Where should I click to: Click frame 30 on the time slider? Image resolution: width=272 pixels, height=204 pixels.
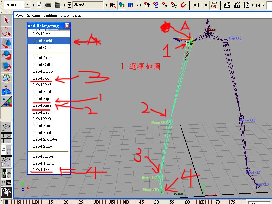click(x=96, y=202)
